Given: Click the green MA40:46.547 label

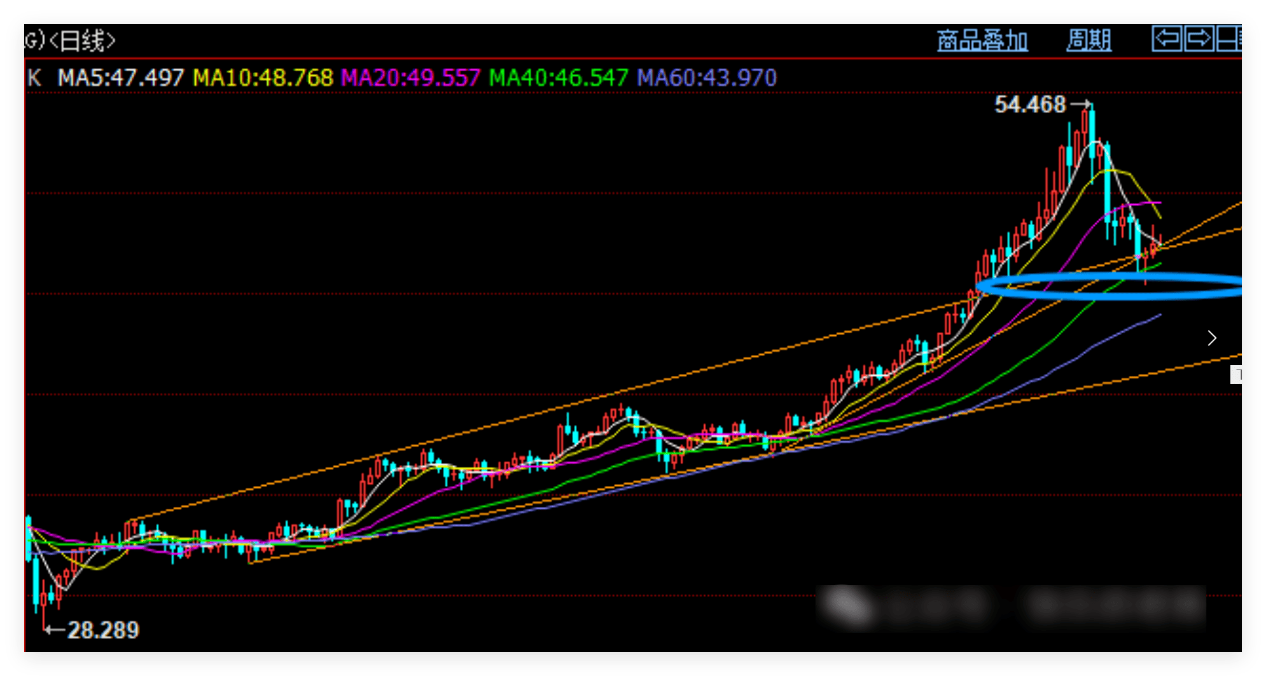Looking at the screenshot, I should [558, 78].
